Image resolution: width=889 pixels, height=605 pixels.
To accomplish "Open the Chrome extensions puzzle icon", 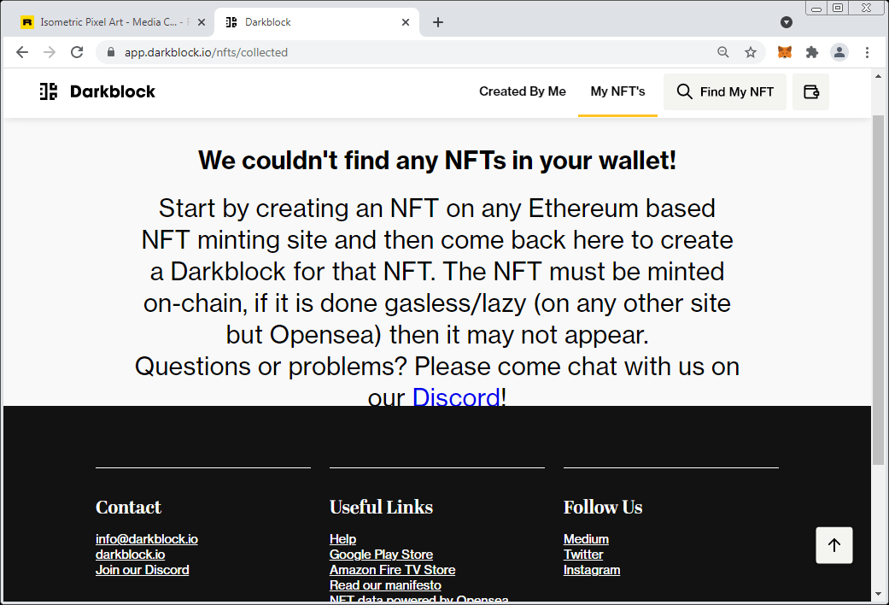I will pyautogui.click(x=812, y=52).
